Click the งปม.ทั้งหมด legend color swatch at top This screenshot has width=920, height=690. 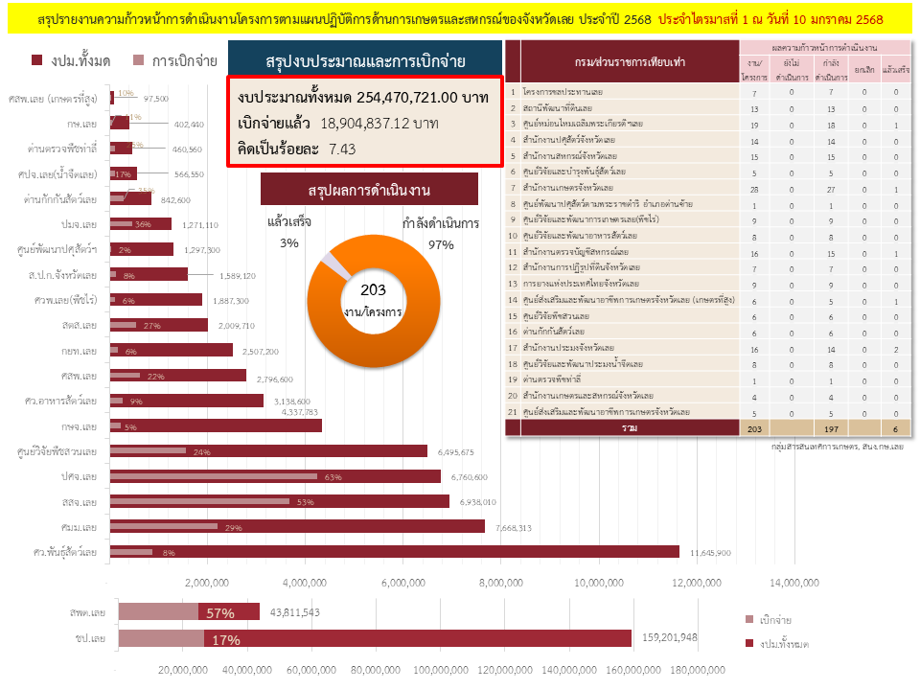click(x=37, y=59)
